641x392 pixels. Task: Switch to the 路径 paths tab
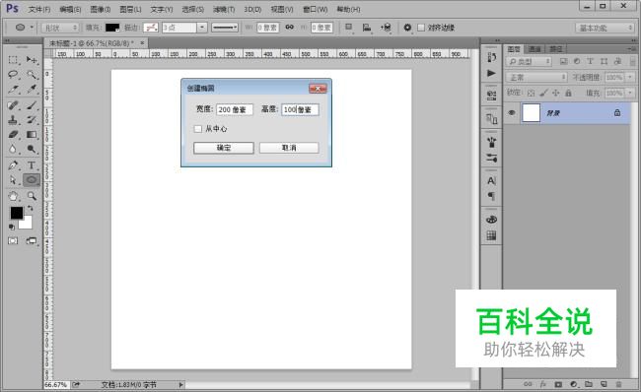[555, 49]
